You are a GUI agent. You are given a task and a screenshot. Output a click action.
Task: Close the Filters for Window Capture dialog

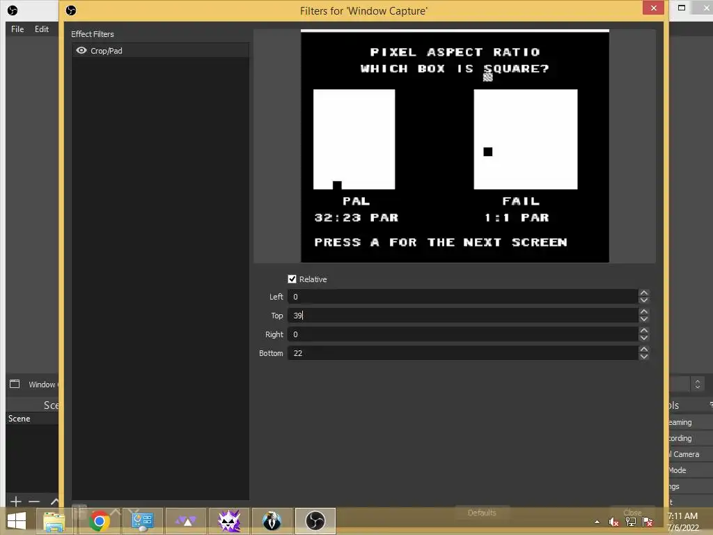tap(653, 8)
